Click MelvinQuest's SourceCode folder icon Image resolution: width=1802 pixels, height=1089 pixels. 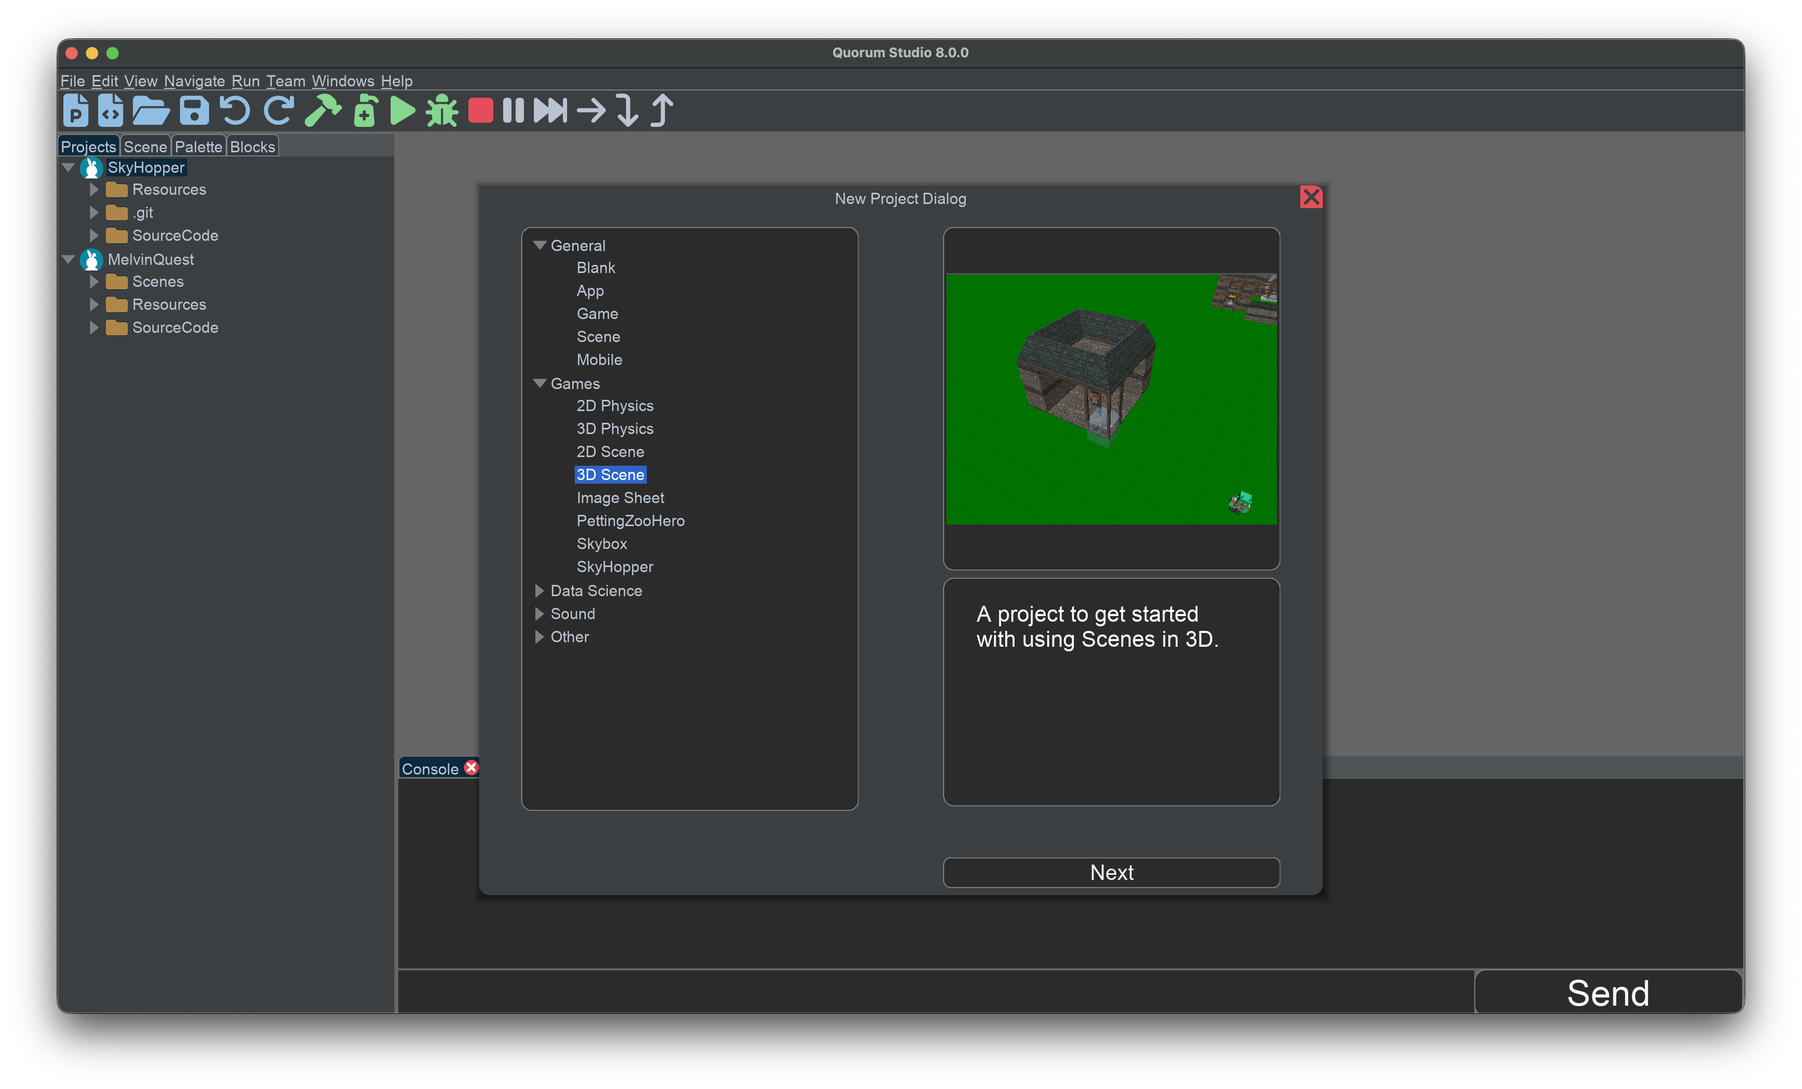point(117,328)
